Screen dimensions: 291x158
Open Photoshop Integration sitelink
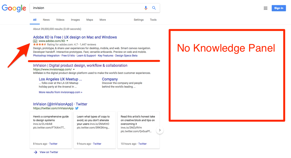[46, 56]
